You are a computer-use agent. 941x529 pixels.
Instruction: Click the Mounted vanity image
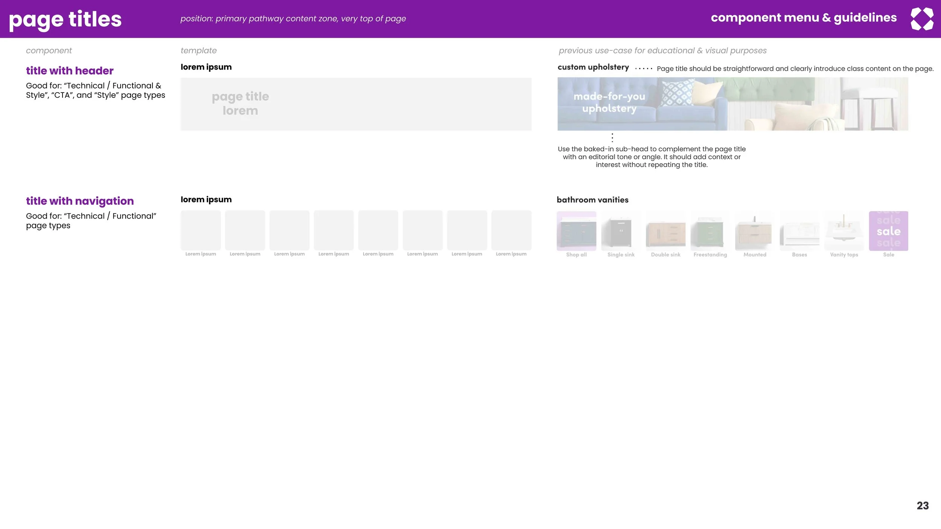tap(755, 231)
